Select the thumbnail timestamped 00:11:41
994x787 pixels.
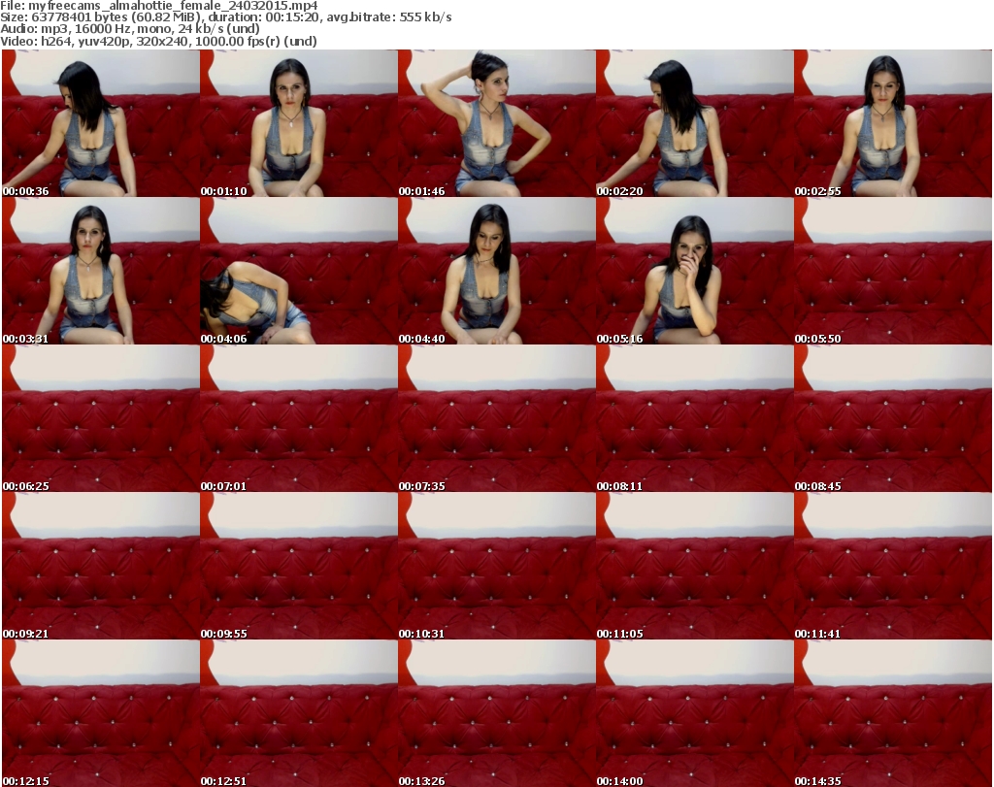[x=893, y=566]
